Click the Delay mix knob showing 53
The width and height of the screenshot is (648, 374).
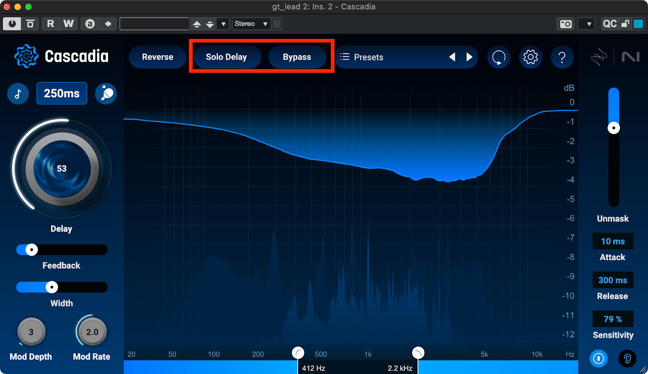pos(62,169)
